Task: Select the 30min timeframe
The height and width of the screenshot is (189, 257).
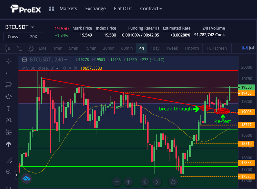Action: click(x=109, y=48)
